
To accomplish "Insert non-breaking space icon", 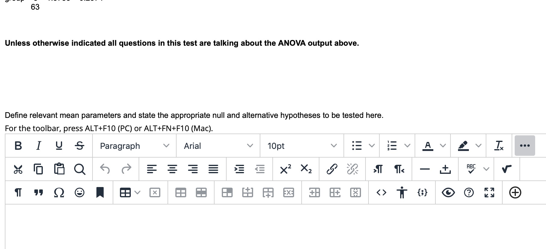I will pyautogui.click(x=445, y=170).
